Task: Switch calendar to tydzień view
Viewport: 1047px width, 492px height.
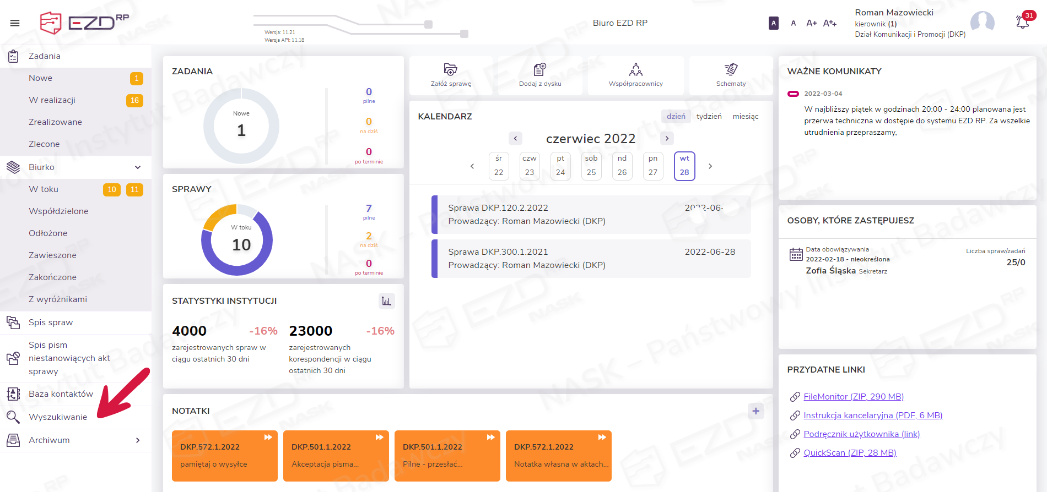Action: (709, 117)
